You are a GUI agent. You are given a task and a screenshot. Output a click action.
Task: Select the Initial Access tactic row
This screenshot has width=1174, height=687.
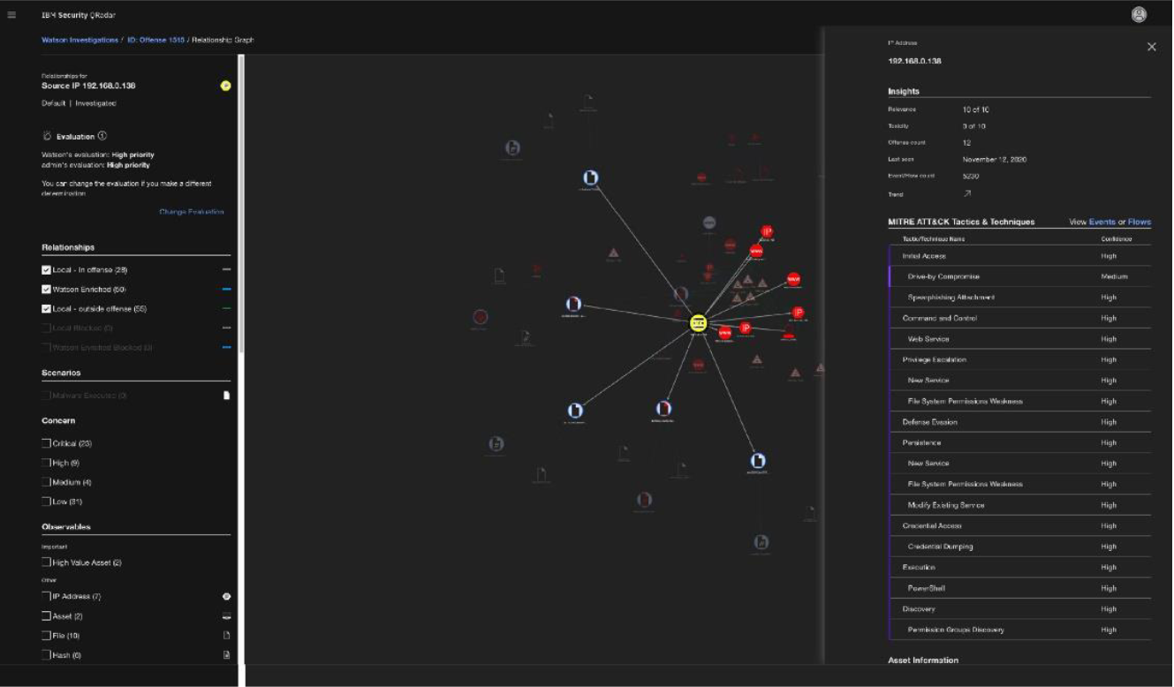(x=1019, y=256)
